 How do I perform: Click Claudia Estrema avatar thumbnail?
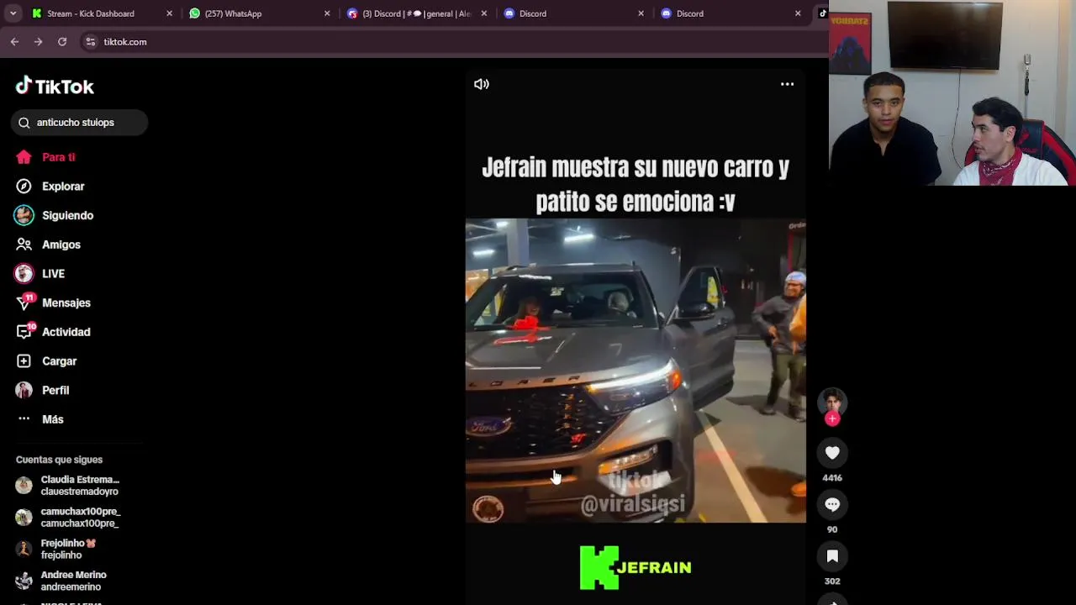pos(24,486)
